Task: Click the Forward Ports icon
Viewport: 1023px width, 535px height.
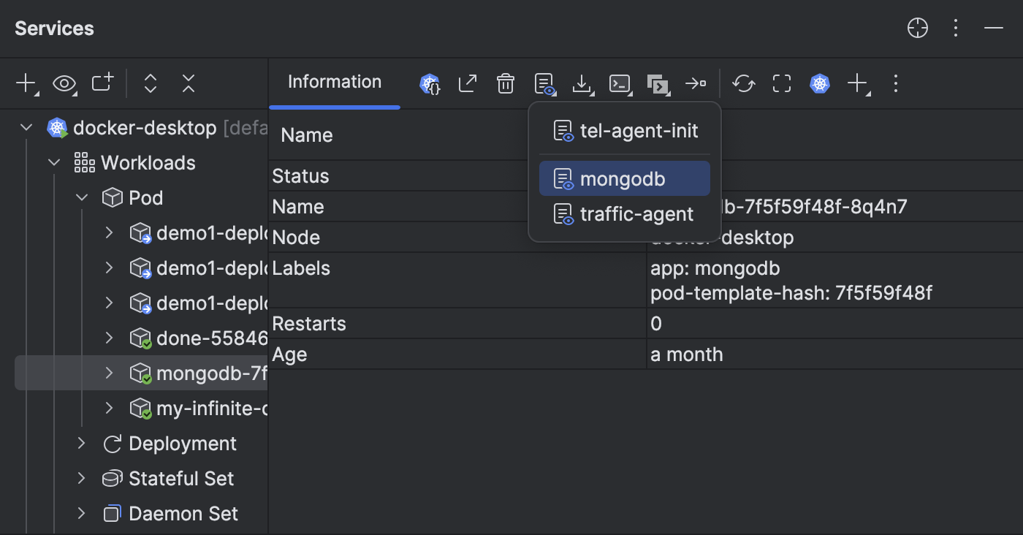Action: coord(696,83)
